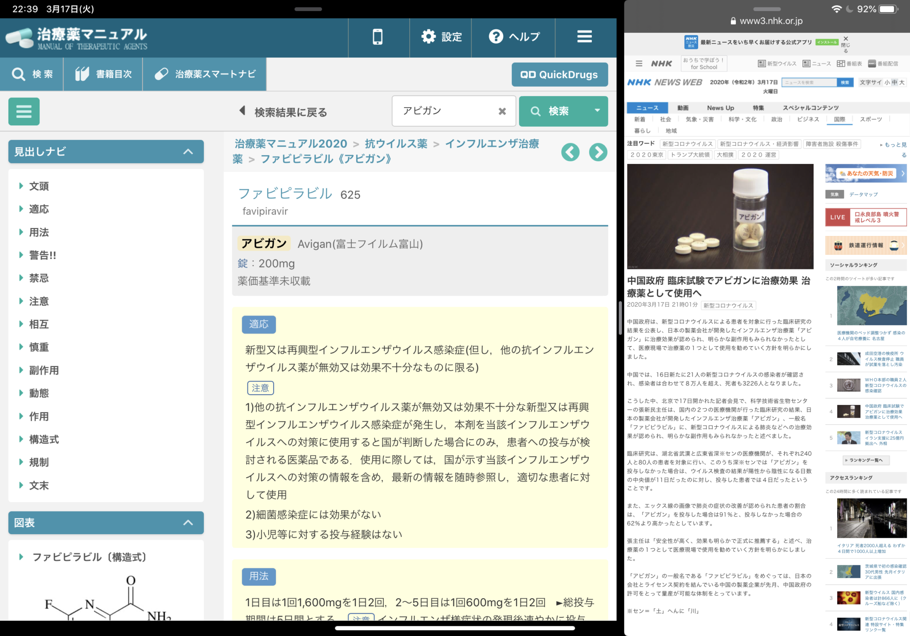
Task: Open 設定 settings gear
Action: (441, 37)
